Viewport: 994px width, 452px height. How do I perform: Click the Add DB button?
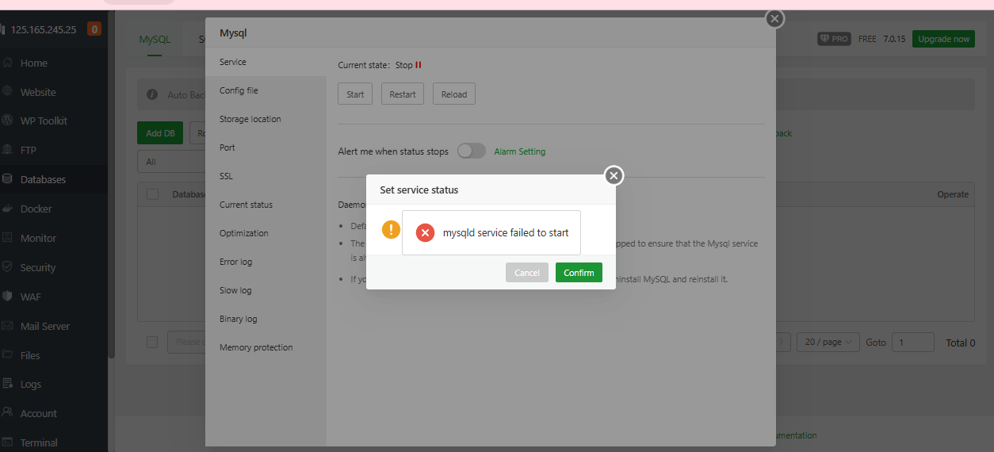click(x=160, y=133)
